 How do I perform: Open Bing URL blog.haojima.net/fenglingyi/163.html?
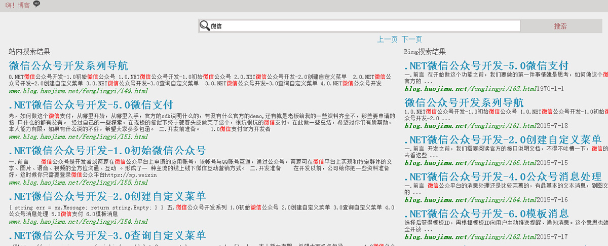[x=470, y=89]
